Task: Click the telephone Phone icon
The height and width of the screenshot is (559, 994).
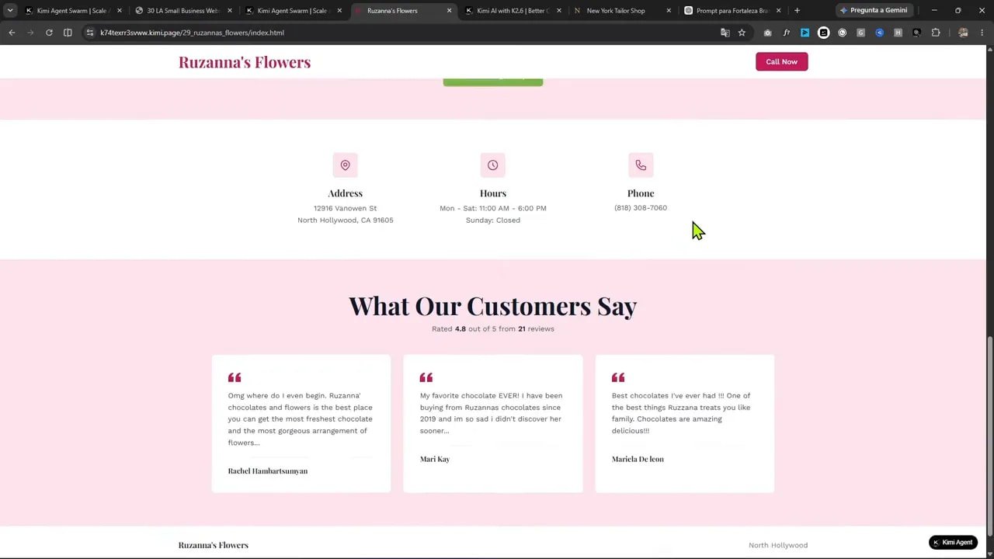Action: [x=641, y=165]
